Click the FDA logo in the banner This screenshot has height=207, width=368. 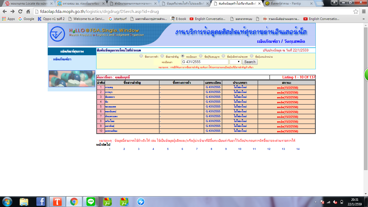57,34
